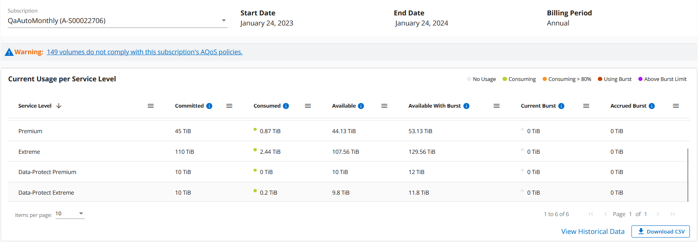Screen dimensions: 698x242
Task: Click the Available column info icon
Action: coord(361,106)
